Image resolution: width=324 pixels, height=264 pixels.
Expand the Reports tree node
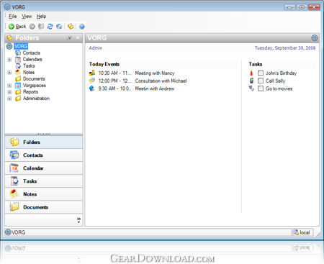[9, 92]
